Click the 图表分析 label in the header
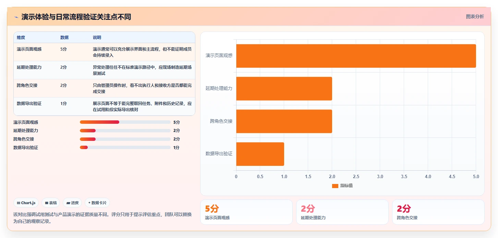Image resolution: width=498 pixels, height=238 pixels. [475, 16]
